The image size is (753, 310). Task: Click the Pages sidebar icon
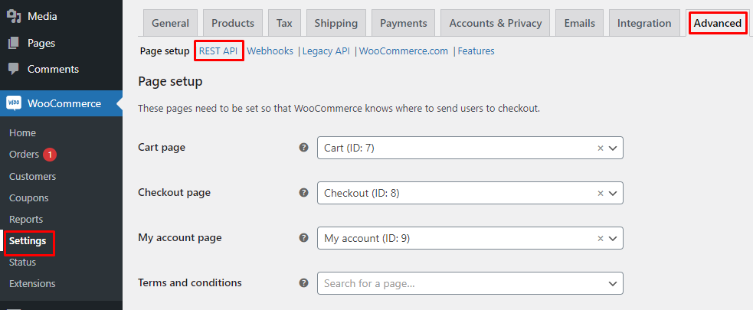pyautogui.click(x=14, y=43)
